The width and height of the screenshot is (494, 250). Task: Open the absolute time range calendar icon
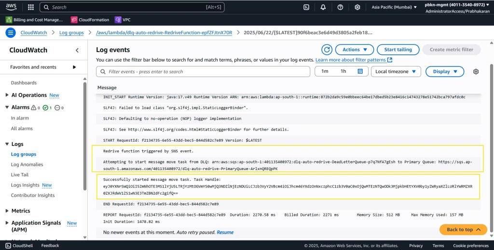[360, 71]
